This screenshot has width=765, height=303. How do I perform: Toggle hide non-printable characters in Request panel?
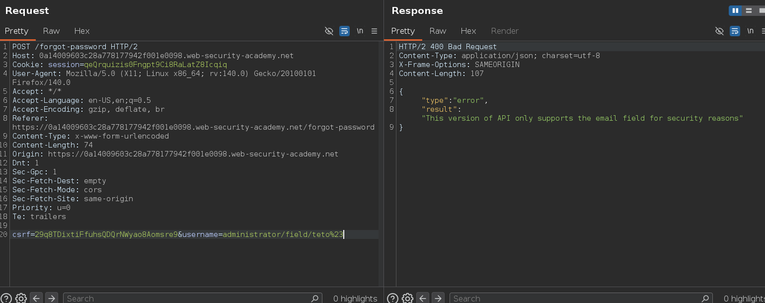click(x=329, y=31)
